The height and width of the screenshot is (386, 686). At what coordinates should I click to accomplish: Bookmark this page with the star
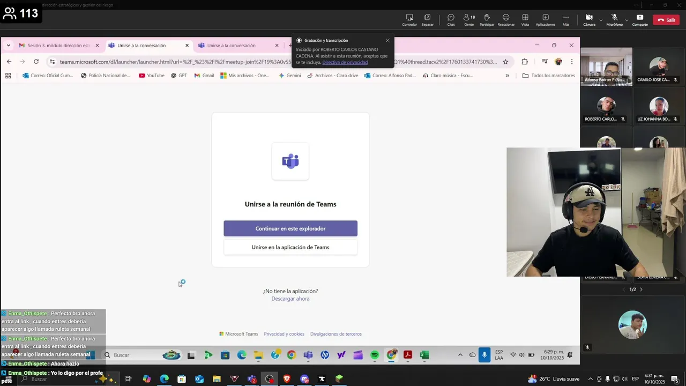click(x=505, y=62)
